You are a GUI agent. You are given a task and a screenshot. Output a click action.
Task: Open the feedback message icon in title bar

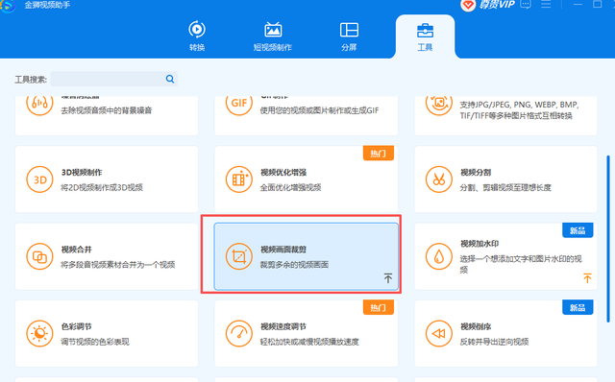(526, 4)
